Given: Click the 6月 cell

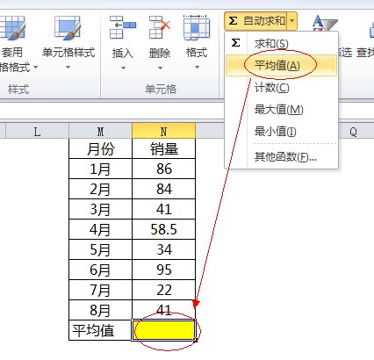Looking at the screenshot, I should [100, 270].
